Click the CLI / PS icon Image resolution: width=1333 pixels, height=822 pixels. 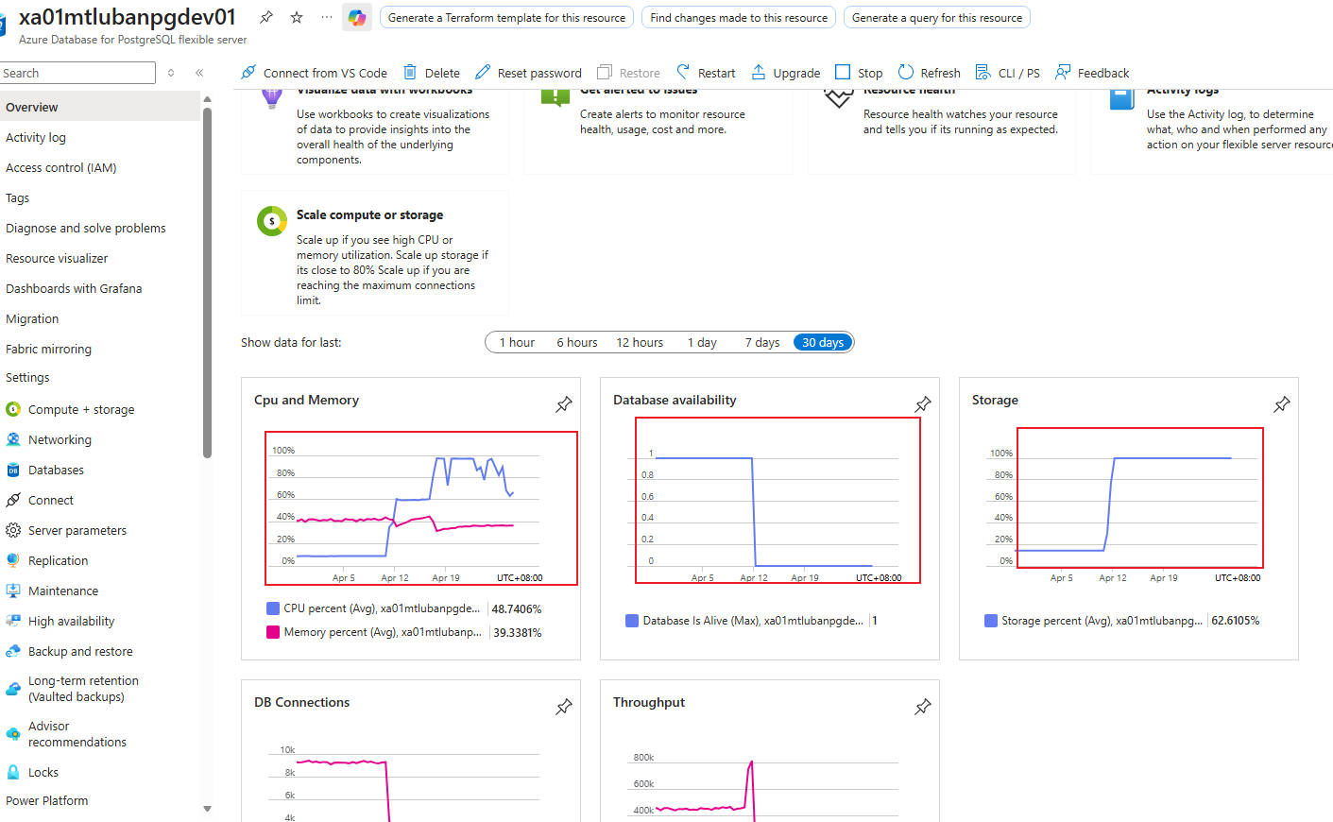[x=983, y=72]
